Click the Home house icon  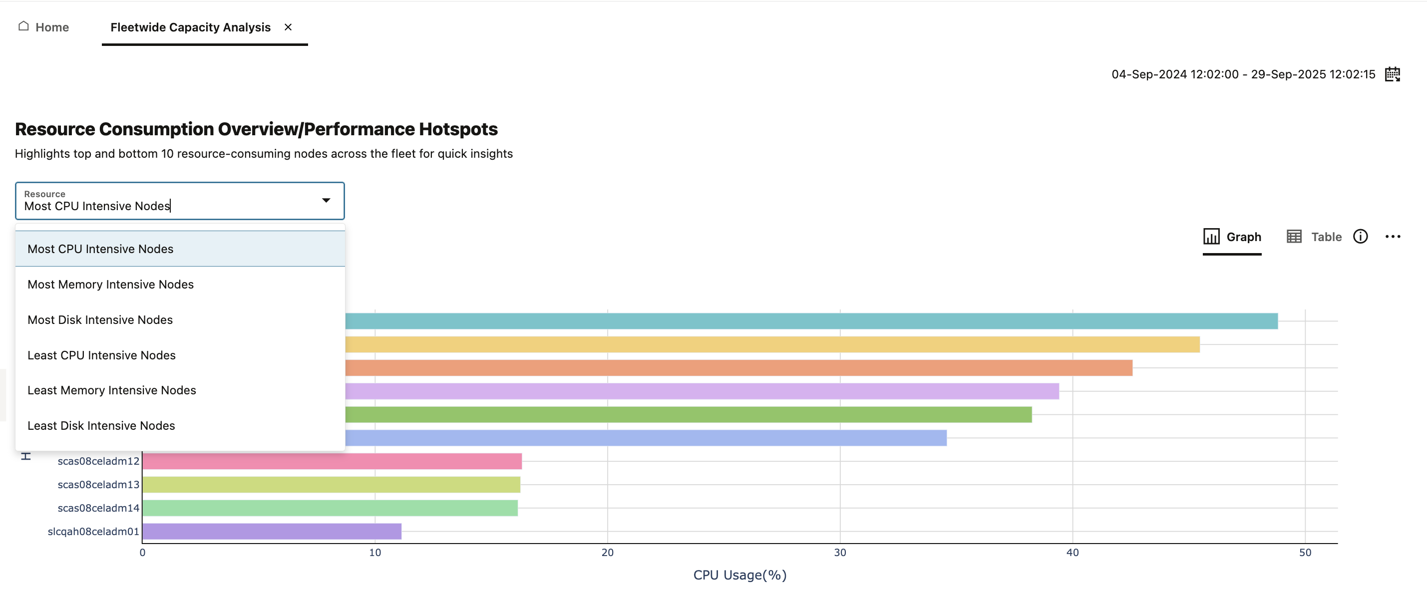click(x=23, y=25)
